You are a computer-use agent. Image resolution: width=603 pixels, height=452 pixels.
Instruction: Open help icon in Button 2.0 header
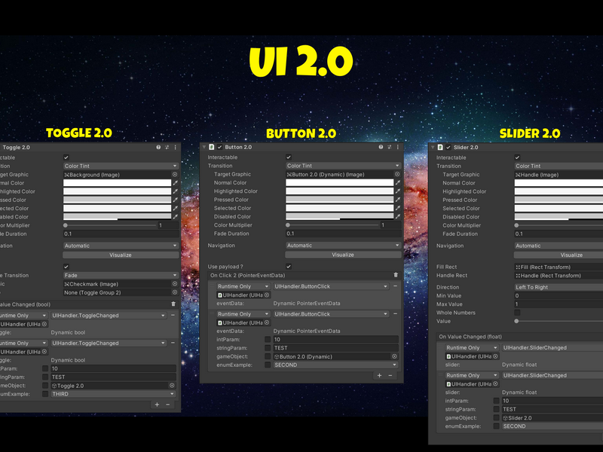point(381,147)
